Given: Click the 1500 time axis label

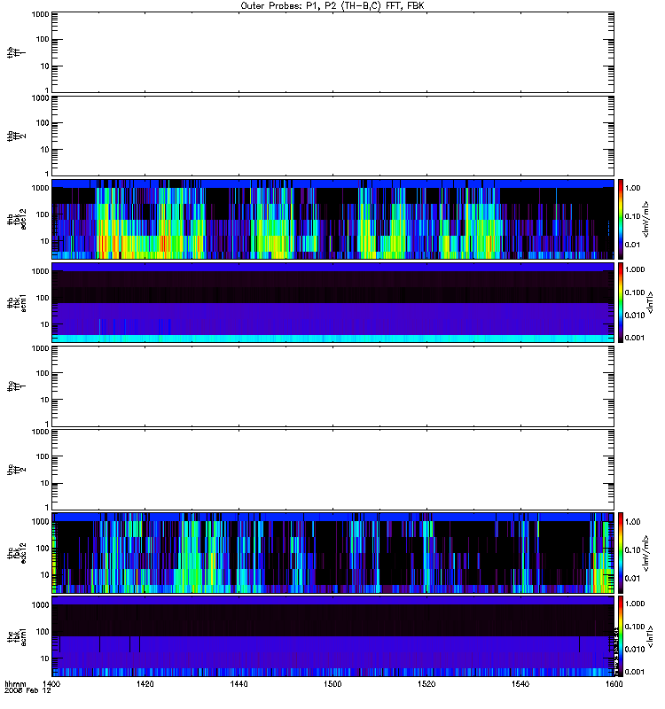Looking at the screenshot, I should tap(332, 683).
